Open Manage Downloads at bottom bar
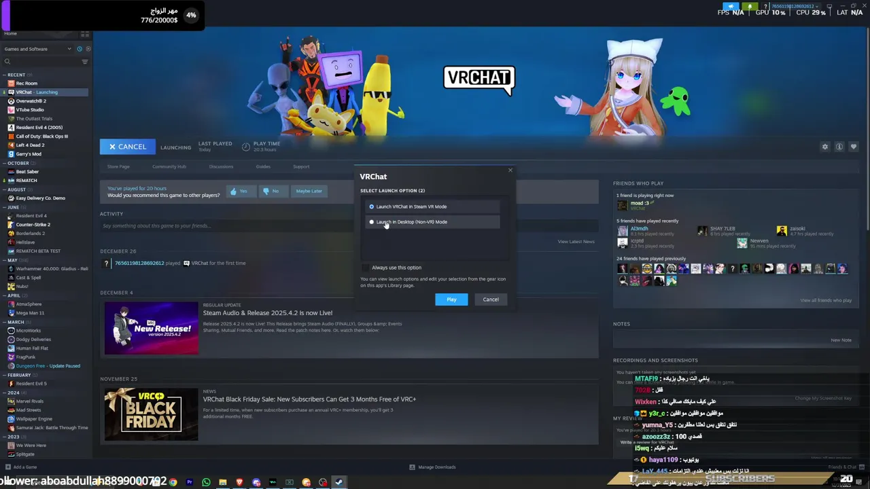 (x=432, y=467)
